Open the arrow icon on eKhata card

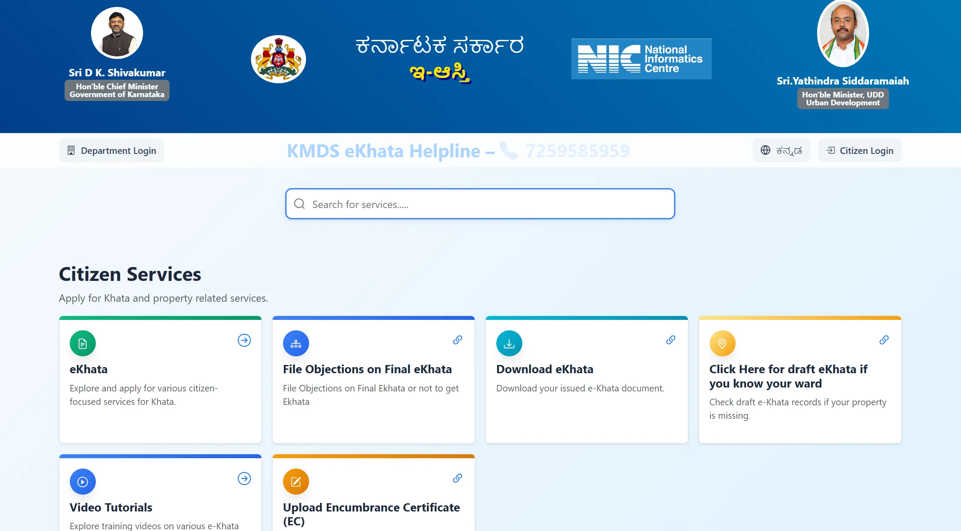click(x=244, y=340)
